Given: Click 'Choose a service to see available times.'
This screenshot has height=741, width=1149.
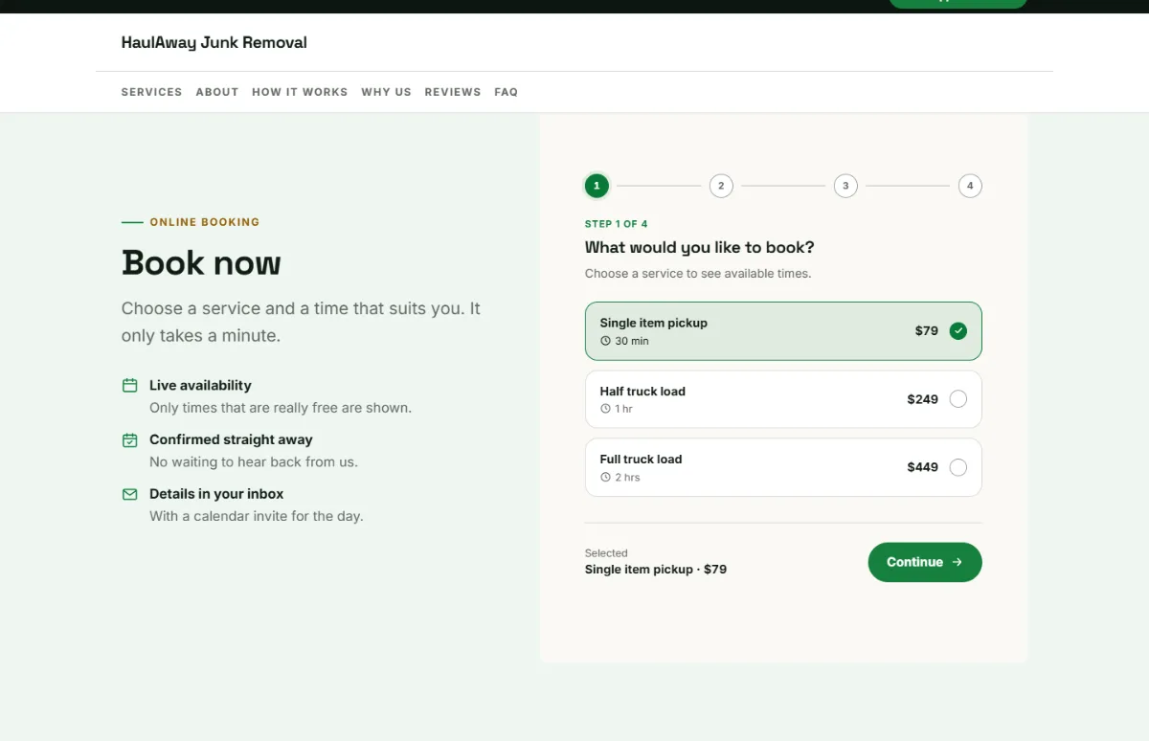Looking at the screenshot, I should click(x=698, y=274).
